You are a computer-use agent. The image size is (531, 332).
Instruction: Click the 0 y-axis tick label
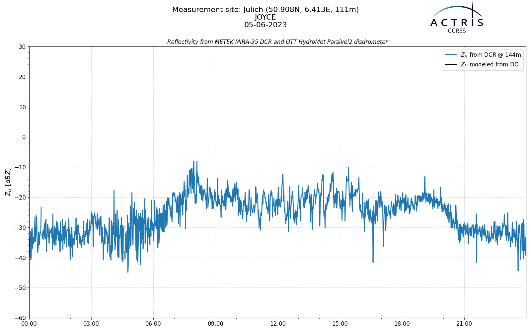[24, 137]
